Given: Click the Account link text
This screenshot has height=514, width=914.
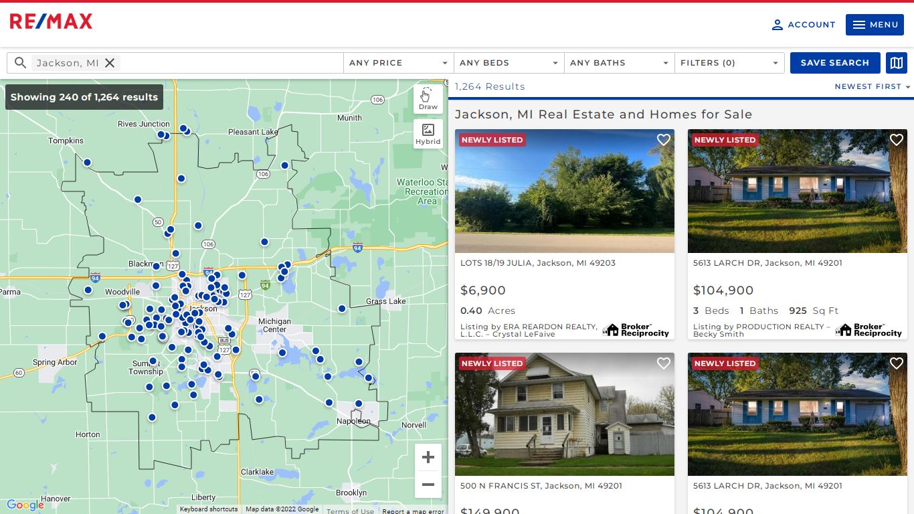Looking at the screenshot, I should click(812, 25).
